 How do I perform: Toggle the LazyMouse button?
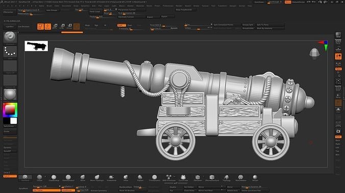(68, 190)
